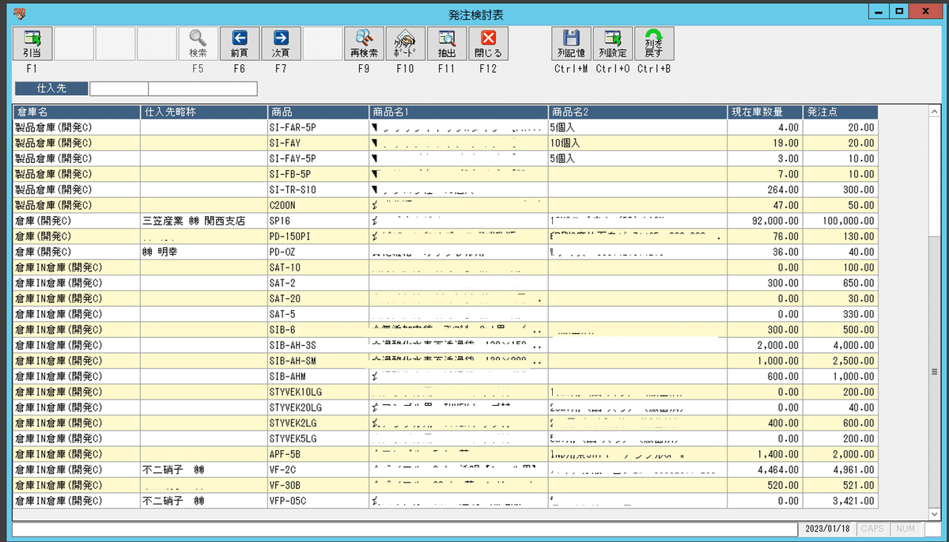Click the wider 仕入先 name input field
This screenshot has width=949, height=542.
coord(203,89)
